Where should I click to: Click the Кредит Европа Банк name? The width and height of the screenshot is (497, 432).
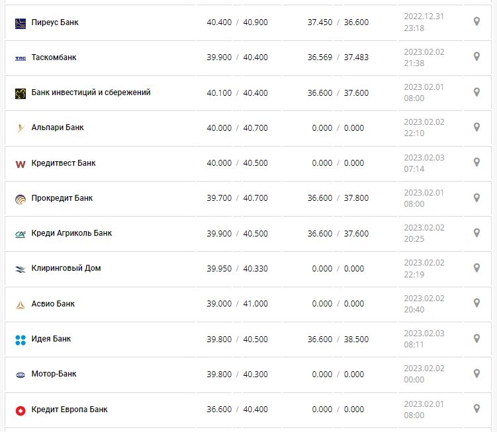[x=69, y=410]
